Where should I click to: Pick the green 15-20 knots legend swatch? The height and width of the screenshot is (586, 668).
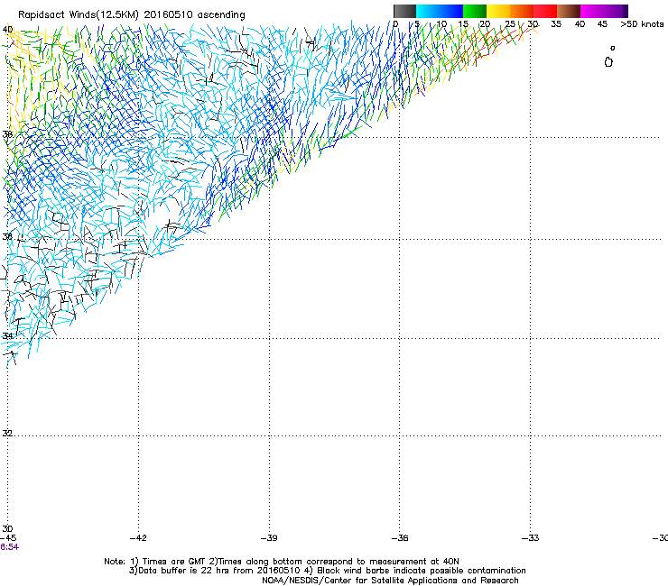pos(475,11)
